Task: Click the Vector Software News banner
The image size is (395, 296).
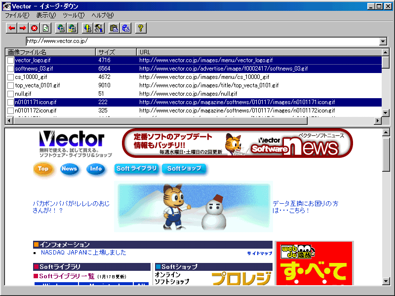Action: click(x=237, y=143)
